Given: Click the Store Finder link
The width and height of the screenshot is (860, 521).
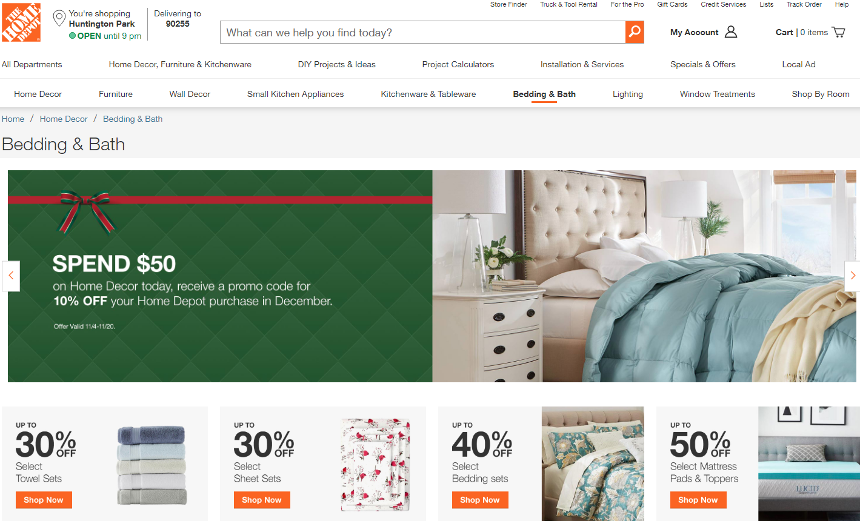Looking at the screenshot, I should [508, 4].
